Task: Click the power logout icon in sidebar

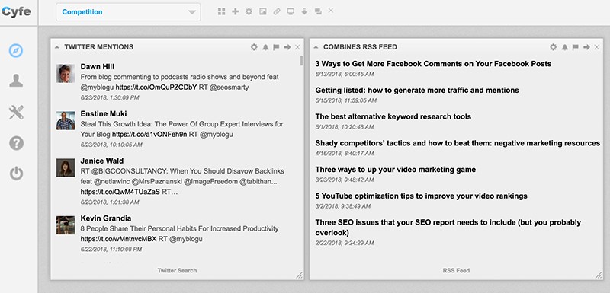Action: (16, 174)
